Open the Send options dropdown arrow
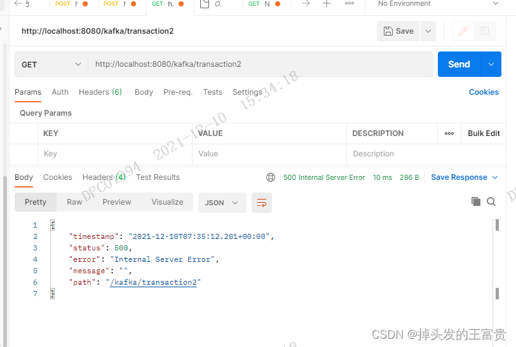This screenshot has width=516, height=347. tap(491, 64)
